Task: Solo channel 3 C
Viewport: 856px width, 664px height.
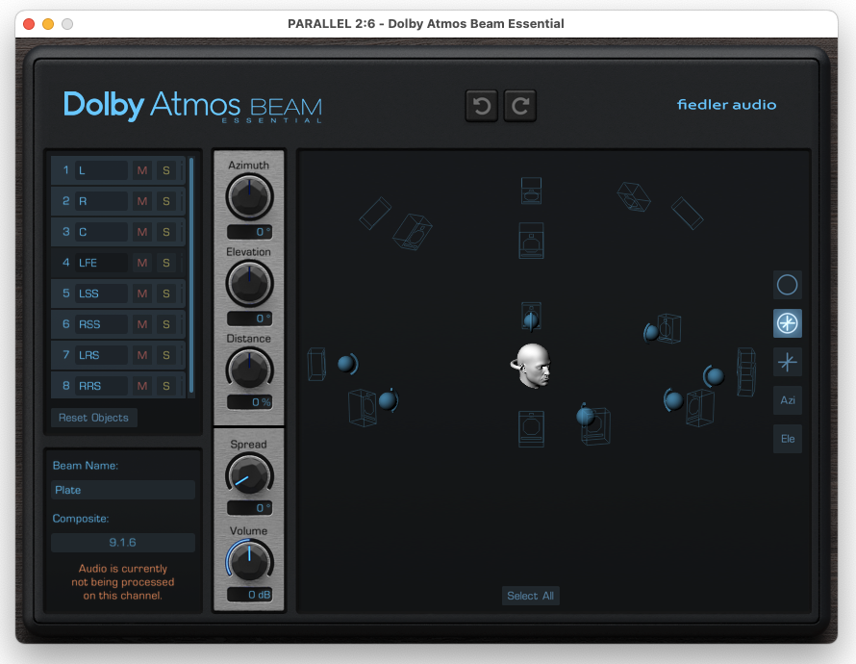Action: (166, 232)
